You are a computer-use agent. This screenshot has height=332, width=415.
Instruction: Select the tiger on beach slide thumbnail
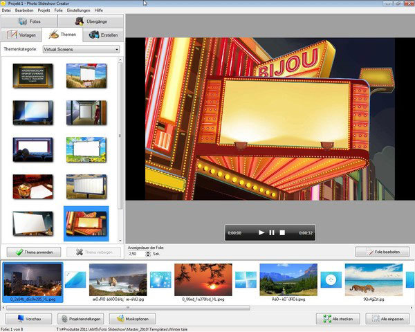(x=373, y=280)
